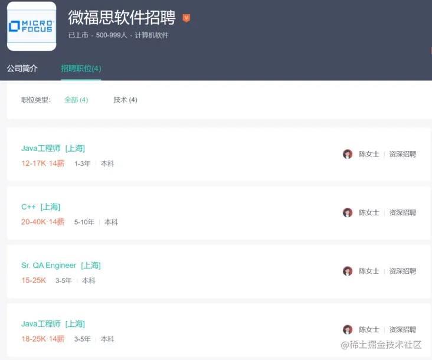Open the 公司简介 tab
Screen dimensions: 432x360
point(22,68)
